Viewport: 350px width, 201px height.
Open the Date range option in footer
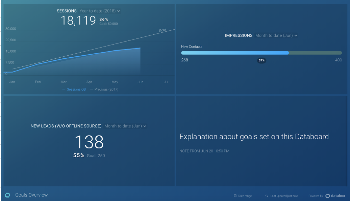pos(245,196)
